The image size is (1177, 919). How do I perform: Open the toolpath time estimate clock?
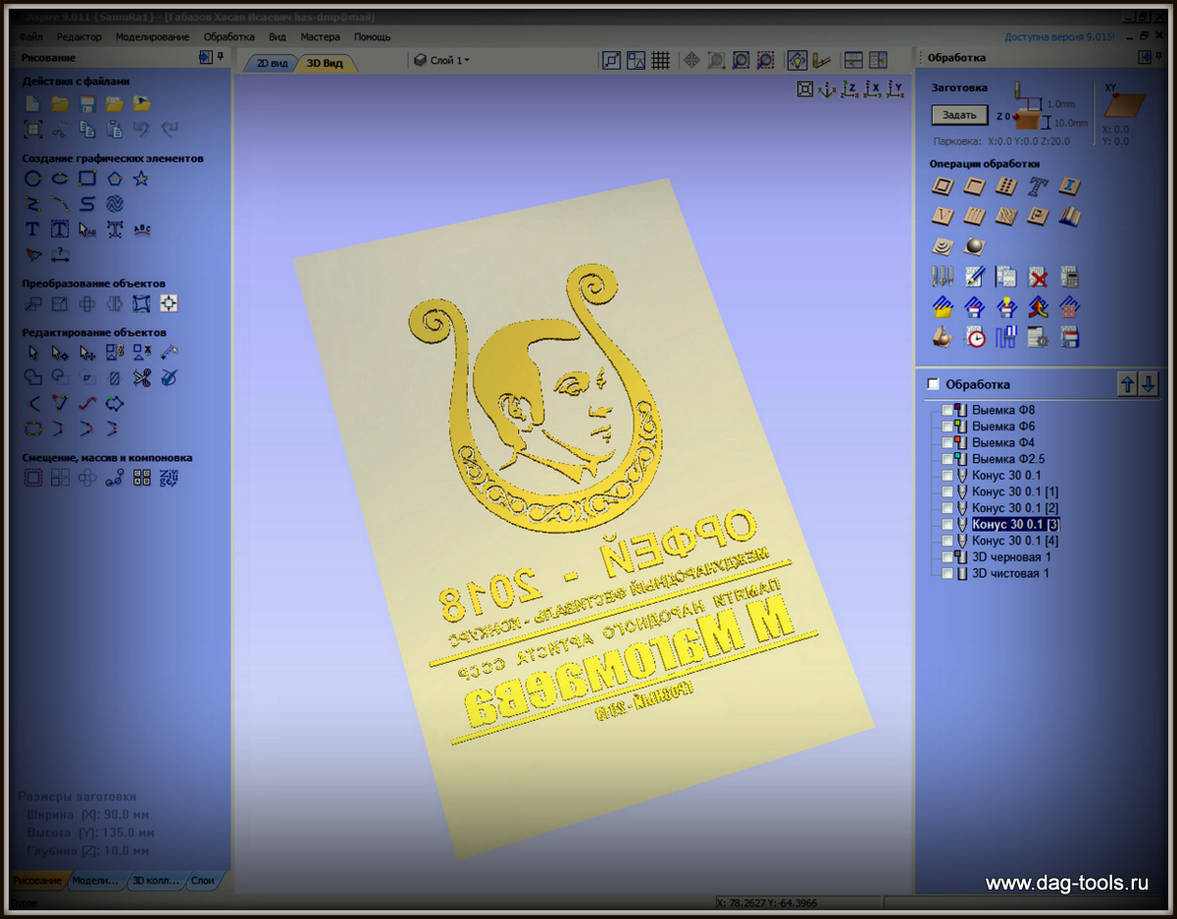[x=974, y=338]
